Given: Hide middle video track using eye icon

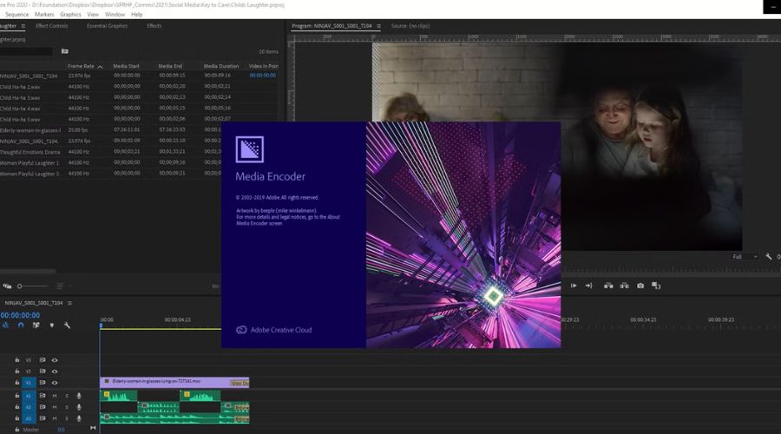Looking at the screenshot, I should [55, 372].
